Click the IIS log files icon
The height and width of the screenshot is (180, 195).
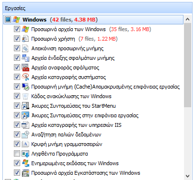(25, 125)
